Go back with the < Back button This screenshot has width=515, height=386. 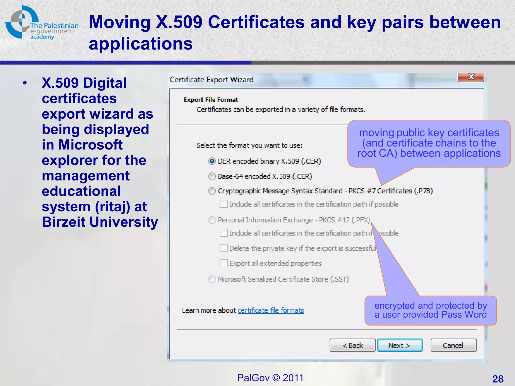point(353,345)
